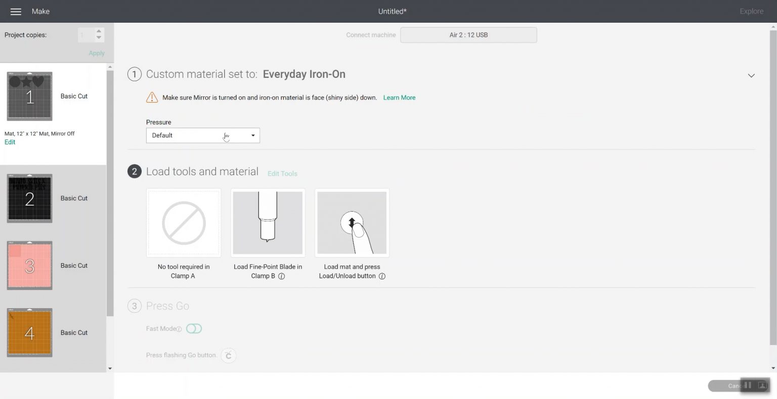Viewport: 777px width, 399px height.
Task: Click Edit Tools
Action: click(282, 173)
